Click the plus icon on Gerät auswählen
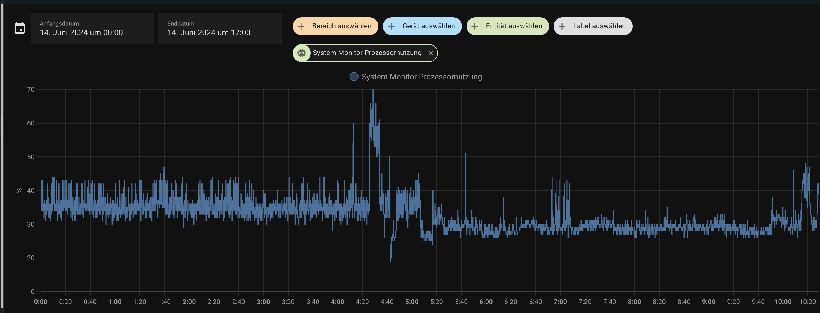820x313 pixels. point(391,26)
